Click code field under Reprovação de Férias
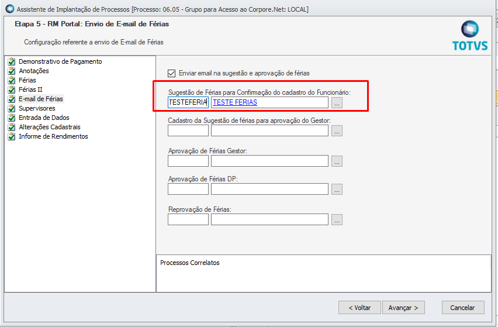498x327 pixels. pos(188,219)
